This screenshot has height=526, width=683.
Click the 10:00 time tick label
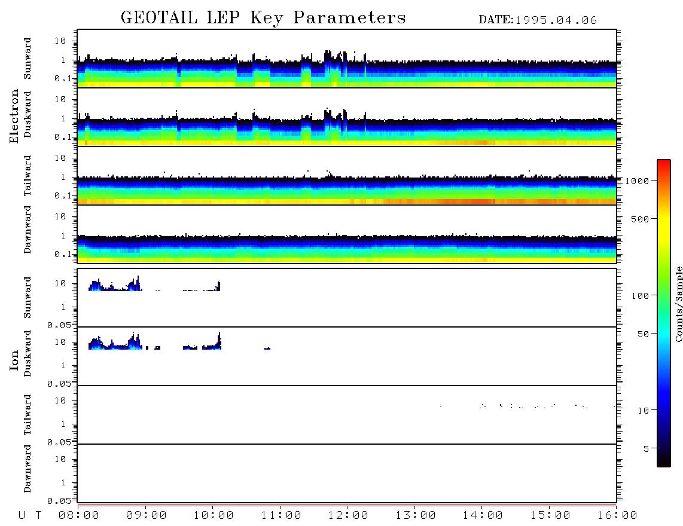coord(214,516)
